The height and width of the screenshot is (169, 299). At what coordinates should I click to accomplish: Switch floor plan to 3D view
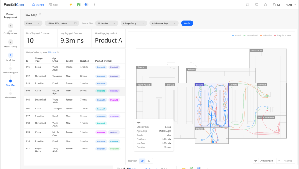pos(149,161)
